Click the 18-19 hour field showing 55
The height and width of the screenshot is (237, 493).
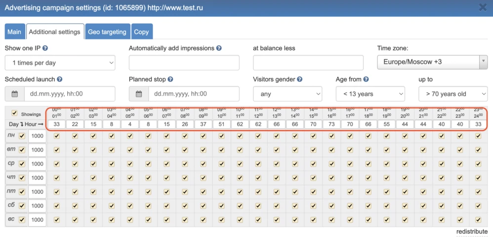coord(386,124)
